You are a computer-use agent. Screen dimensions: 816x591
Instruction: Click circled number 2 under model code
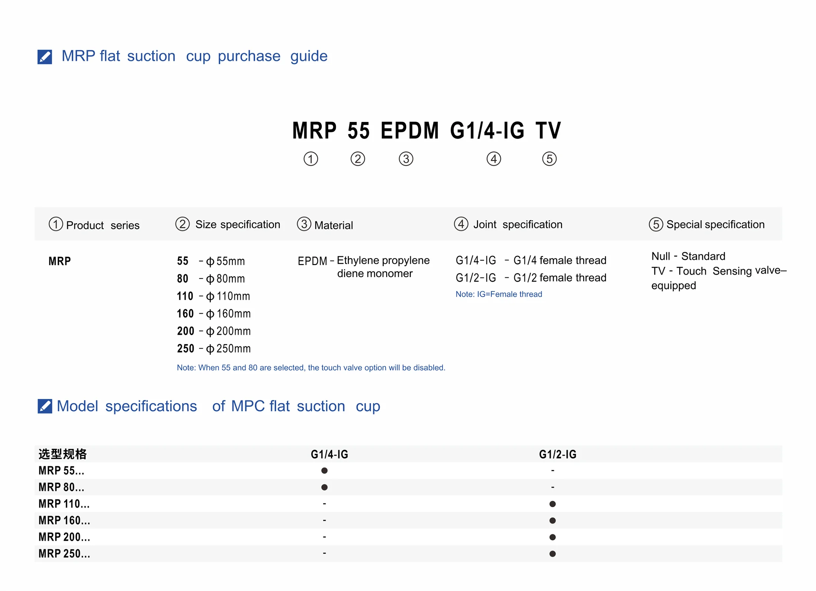pos(358,159)
